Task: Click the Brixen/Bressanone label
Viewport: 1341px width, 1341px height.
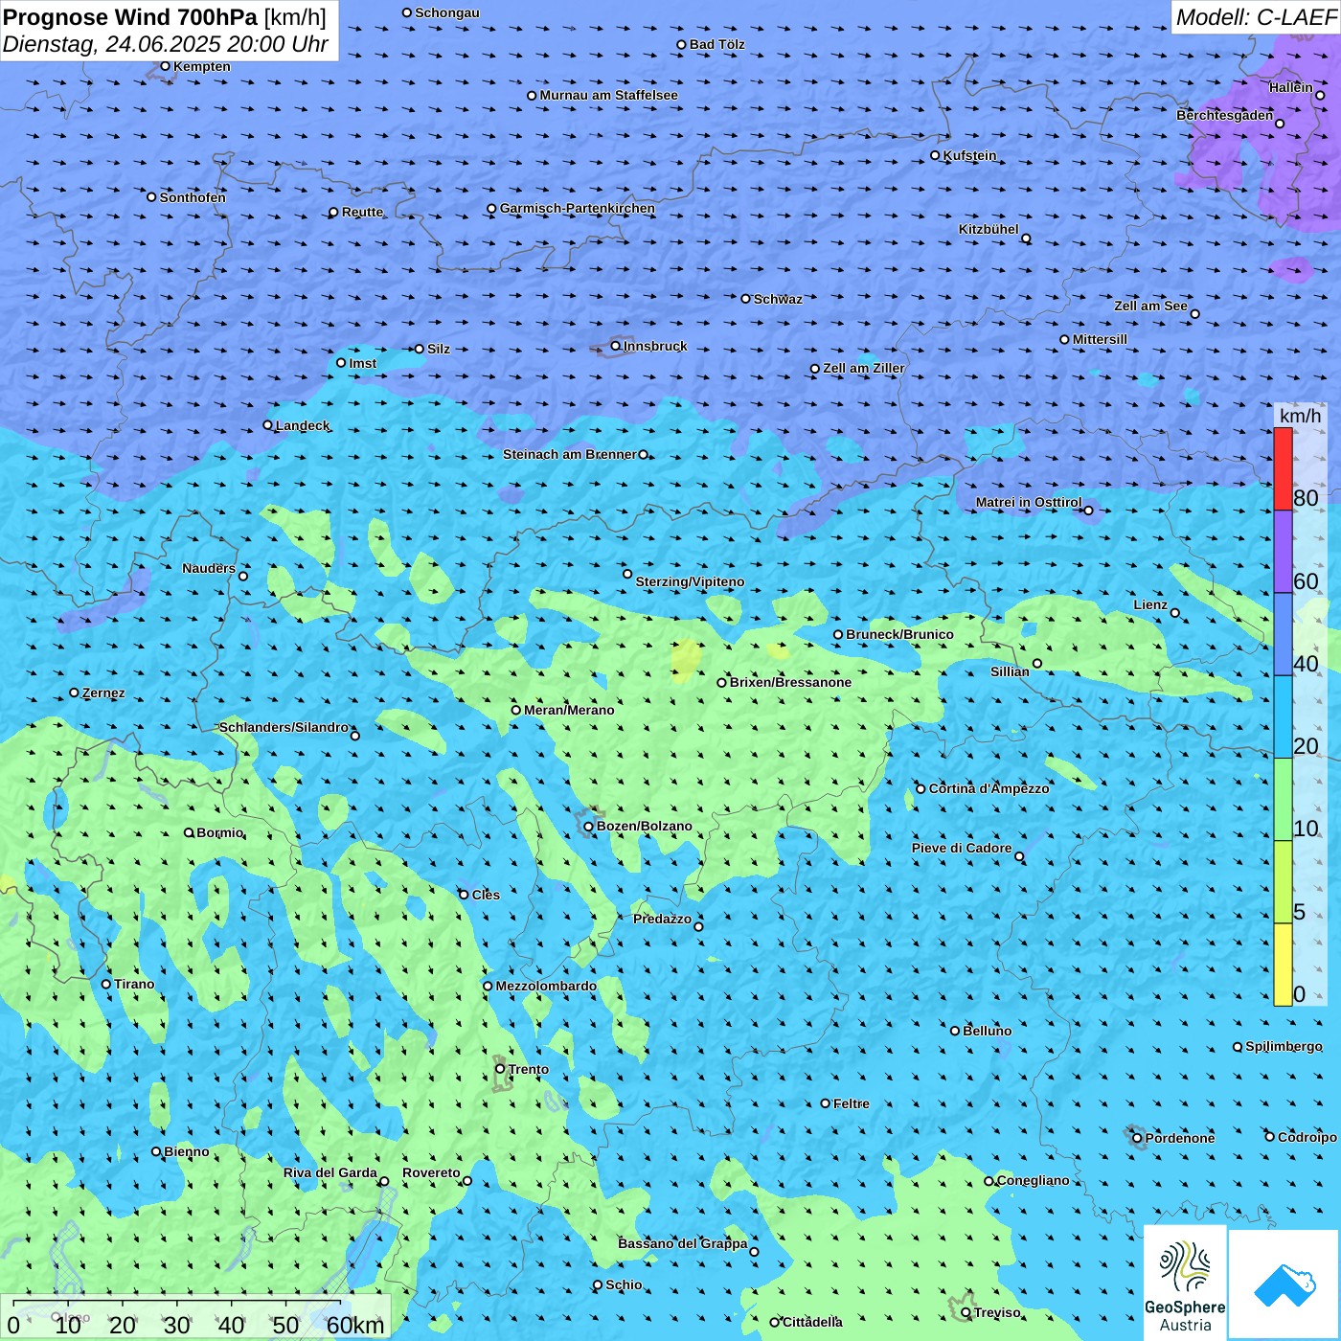Action: tap(790, 682)
